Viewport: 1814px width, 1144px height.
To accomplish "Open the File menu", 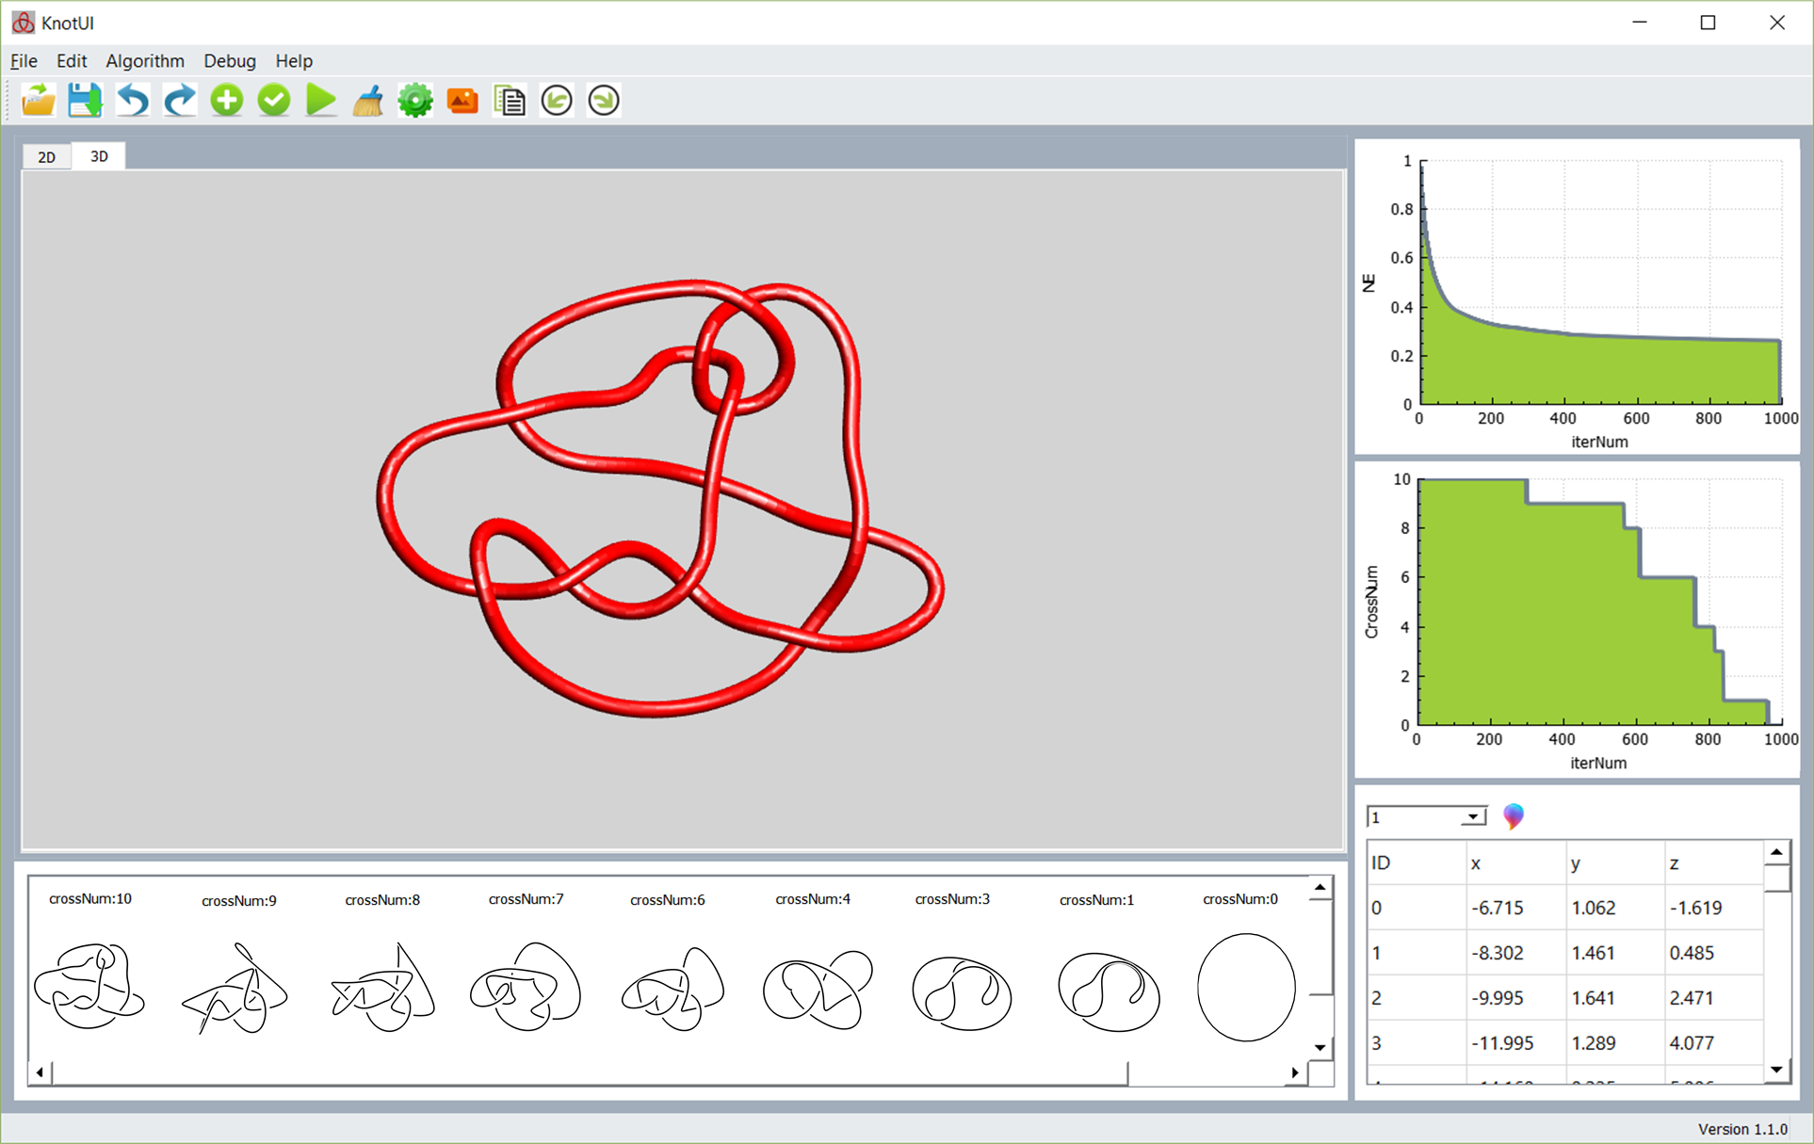I will click(x=24, y=60).
